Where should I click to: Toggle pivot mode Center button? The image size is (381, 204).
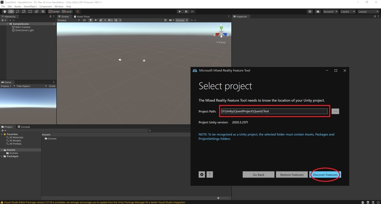click(54, 11)
